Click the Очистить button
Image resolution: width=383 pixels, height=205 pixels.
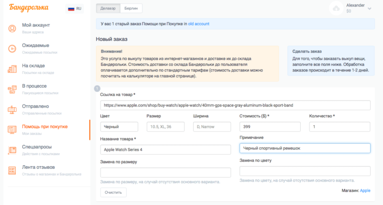point(113,192)
